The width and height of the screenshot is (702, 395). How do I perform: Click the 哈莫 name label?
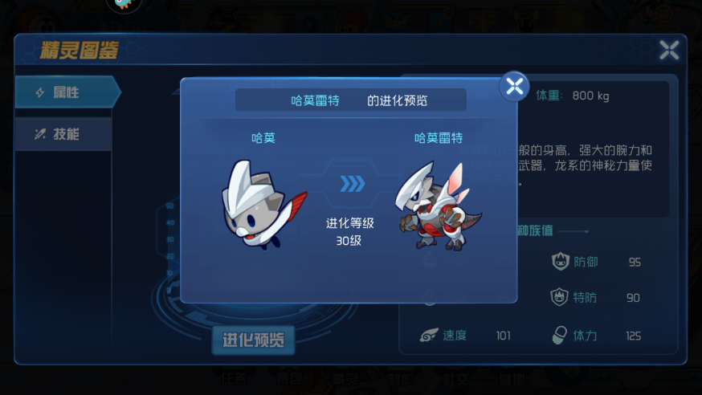tap(263, 138)
